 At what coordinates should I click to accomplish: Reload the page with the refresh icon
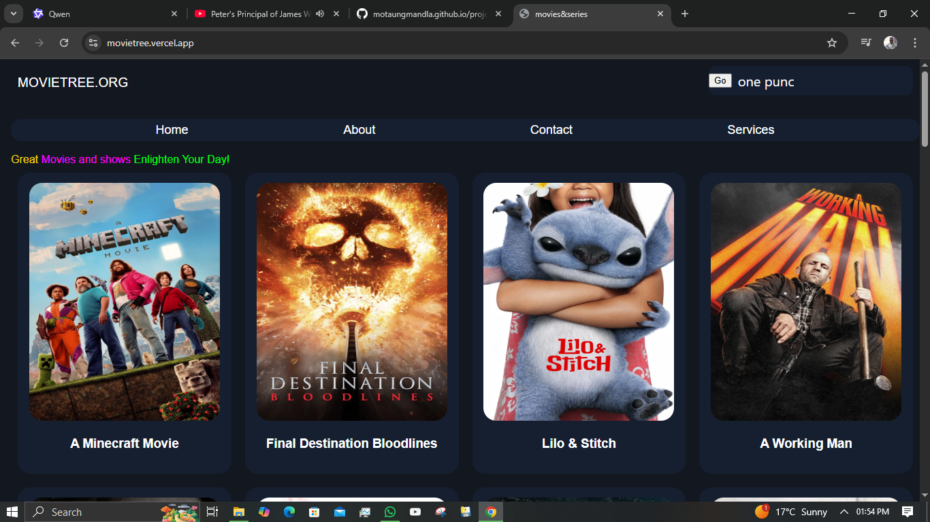(64, 43)
